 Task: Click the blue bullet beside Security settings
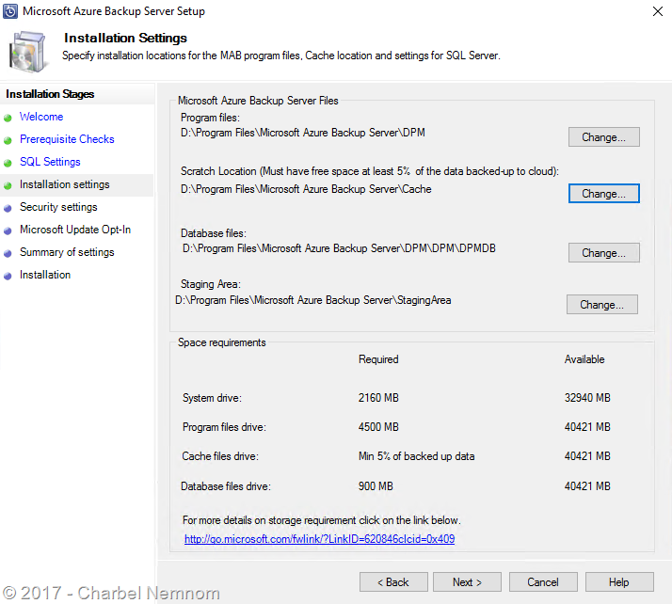click(x=8, y=208)
